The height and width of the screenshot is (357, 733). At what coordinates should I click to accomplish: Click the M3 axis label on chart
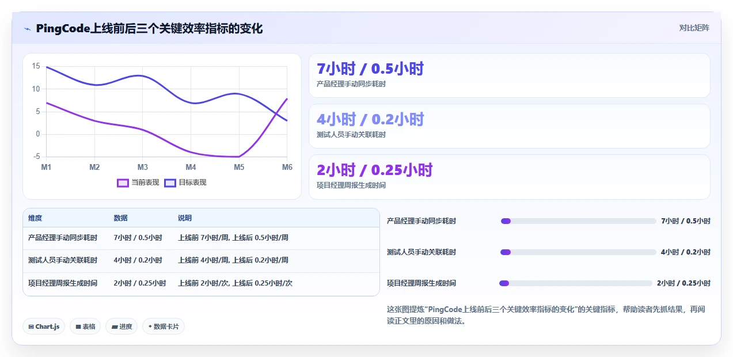click(x=142, y=167)
